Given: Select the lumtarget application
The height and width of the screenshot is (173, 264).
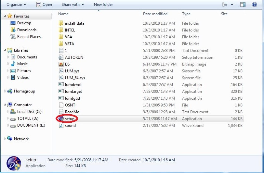Looking at the screenshot, I should (x=73, y=92).
